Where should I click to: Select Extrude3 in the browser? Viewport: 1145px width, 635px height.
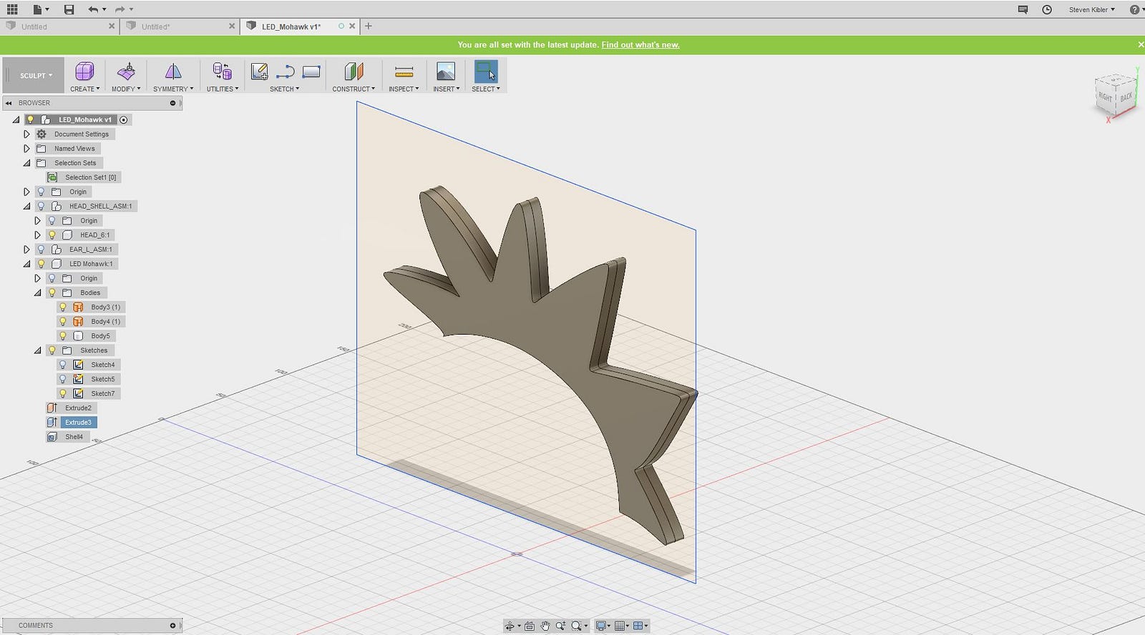pyautogui.click(x=78, y=422)
